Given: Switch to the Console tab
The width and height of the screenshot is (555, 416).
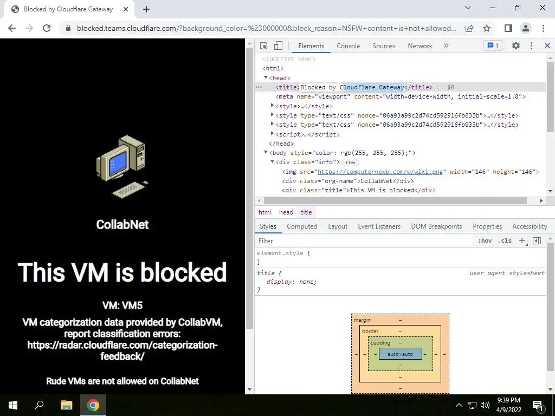Looking at the screenshot, I should [x=349, y=46].
